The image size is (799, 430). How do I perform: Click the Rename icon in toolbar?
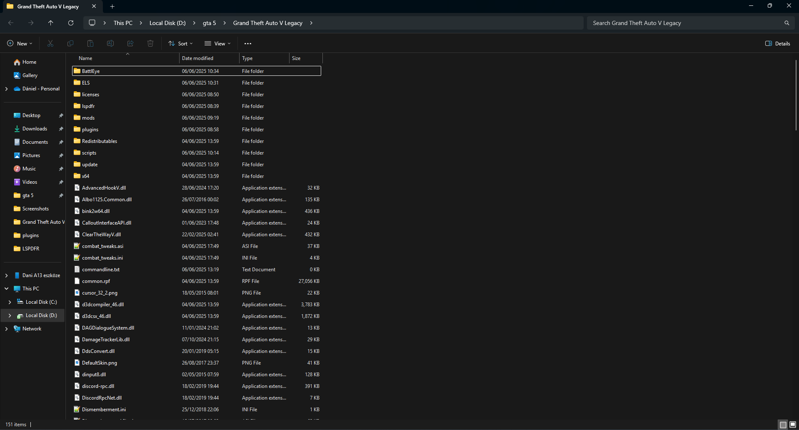click(x=110, y=43)
